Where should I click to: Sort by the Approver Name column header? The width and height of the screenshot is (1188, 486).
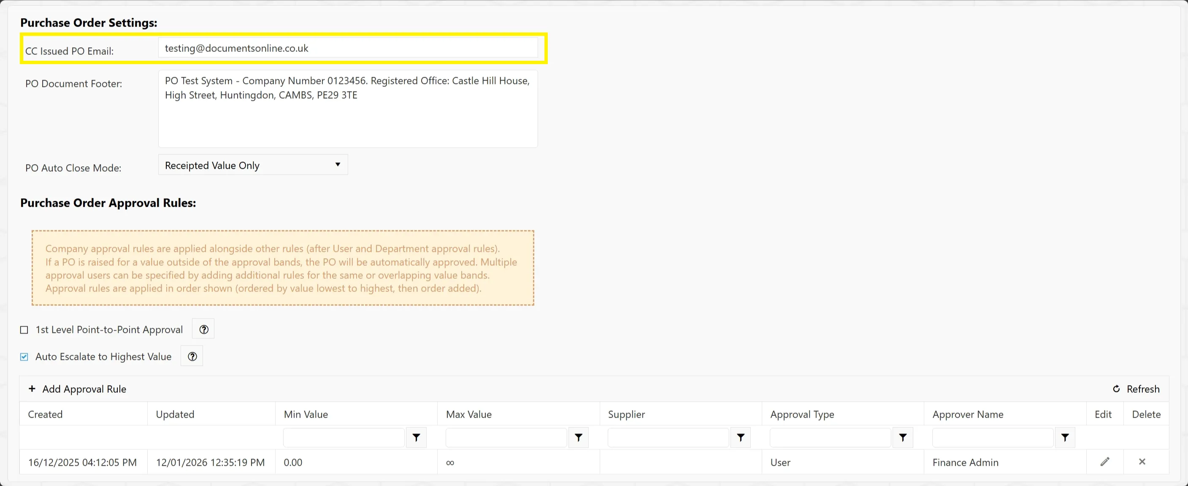point(1005,414)
